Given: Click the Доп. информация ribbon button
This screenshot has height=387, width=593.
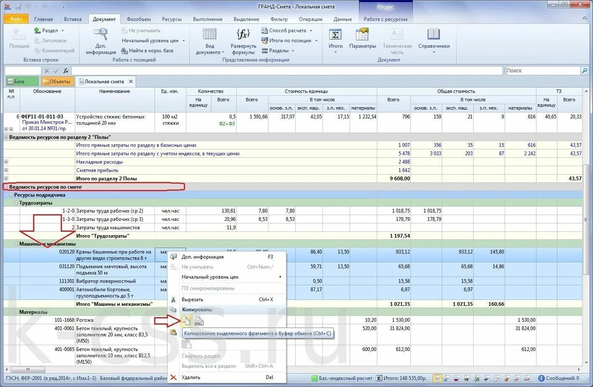Looking at the screenshot, I should (x=101, y=41).
